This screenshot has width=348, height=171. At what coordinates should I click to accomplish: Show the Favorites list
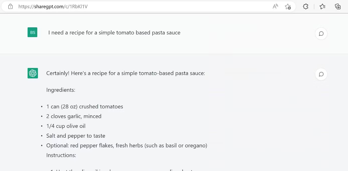pos(322,7)
